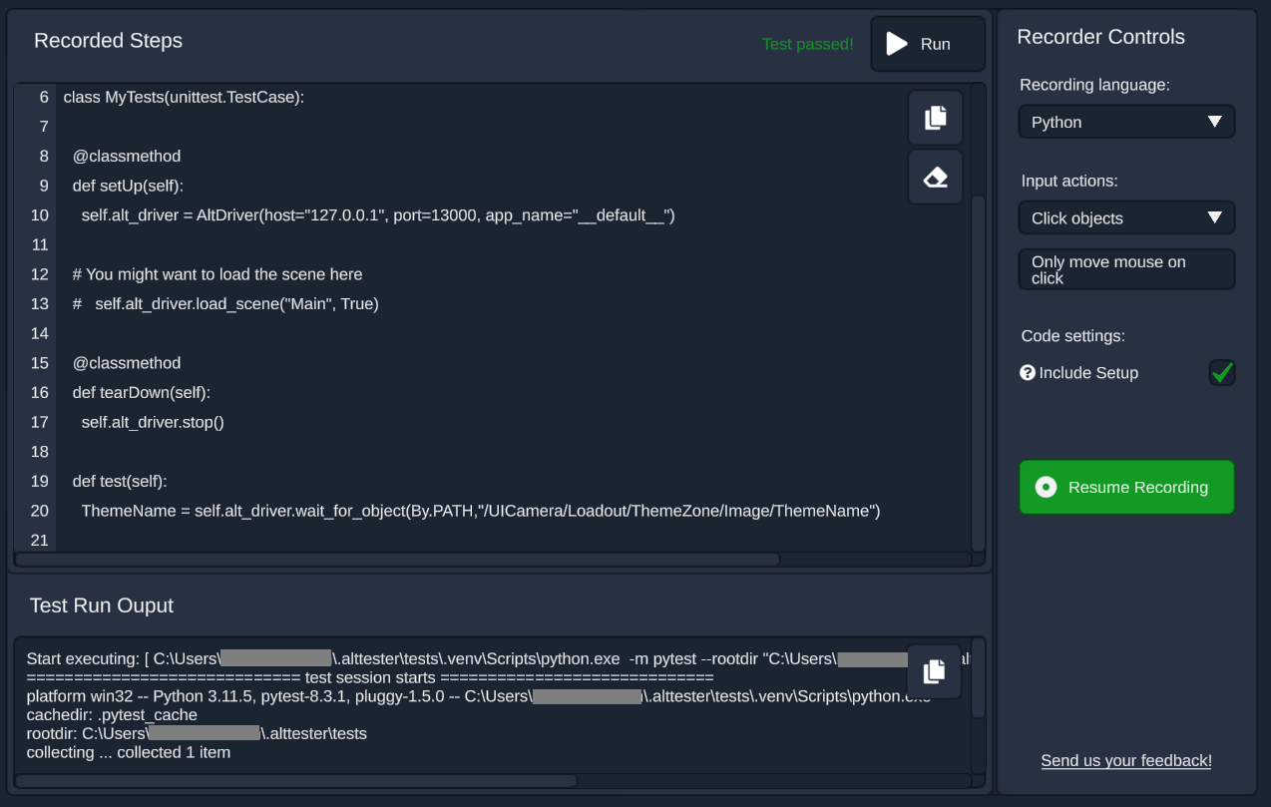Screen dimensions: 1271x807
Task: Click the code editor horizontal scrollbar
Action: (399, 560)
